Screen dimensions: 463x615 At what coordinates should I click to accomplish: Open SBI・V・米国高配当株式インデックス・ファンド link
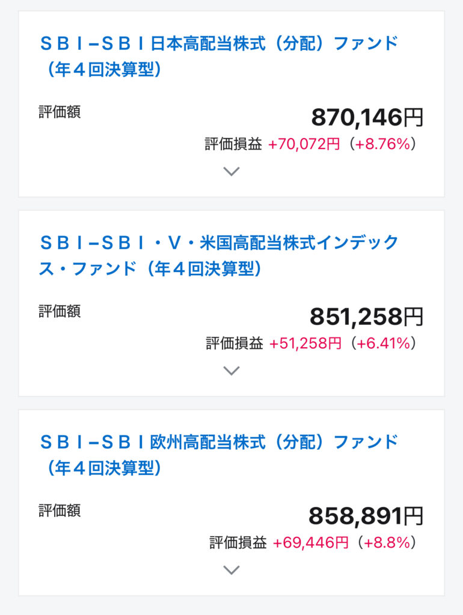[219, 255]
